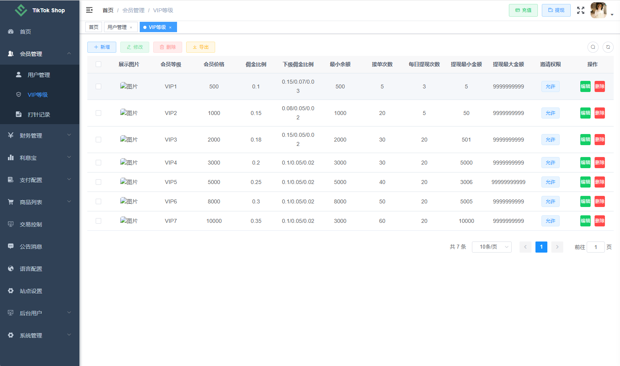The image size is (620, 366).
Task: Click the 提现 withdraw button
Action: pyautogui.click(x=556, y=10)
